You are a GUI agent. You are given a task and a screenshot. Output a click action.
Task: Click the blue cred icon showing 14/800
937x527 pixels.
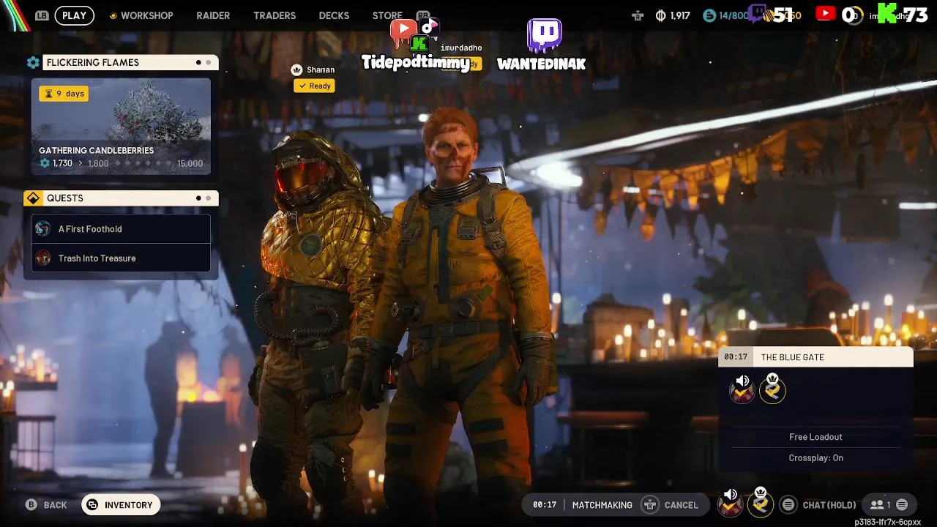coord(709,15)
